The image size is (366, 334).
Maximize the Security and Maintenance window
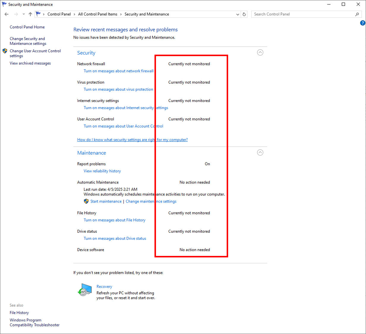[x=343, y=4]
